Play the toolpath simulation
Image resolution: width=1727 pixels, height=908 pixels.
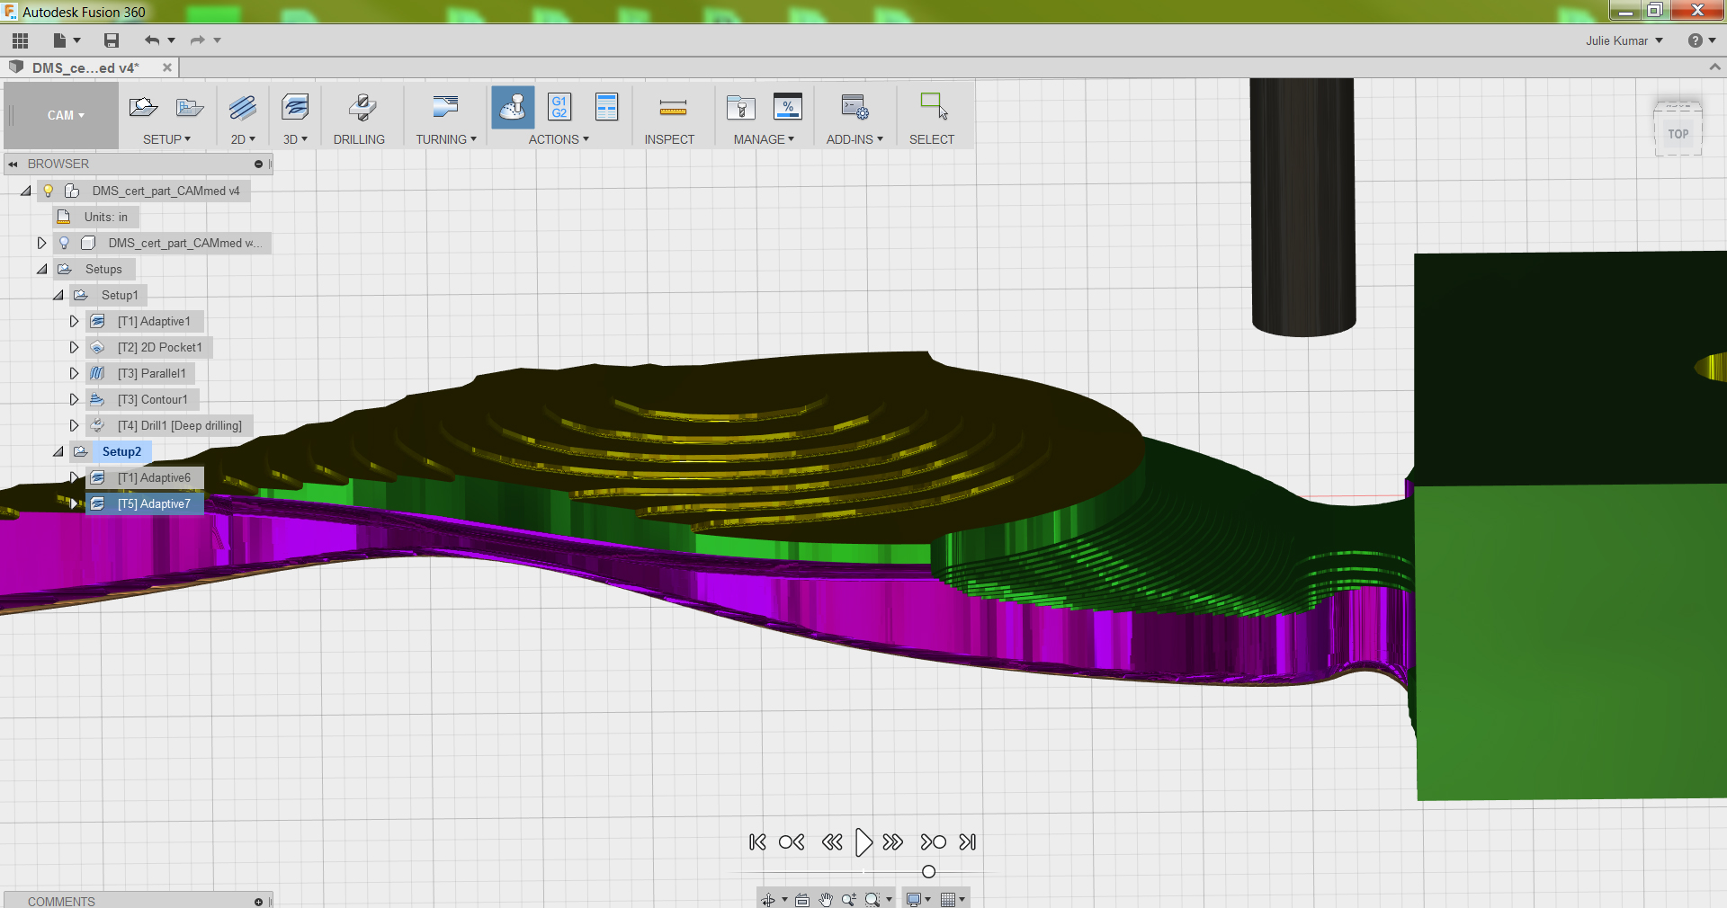[863, 842]
